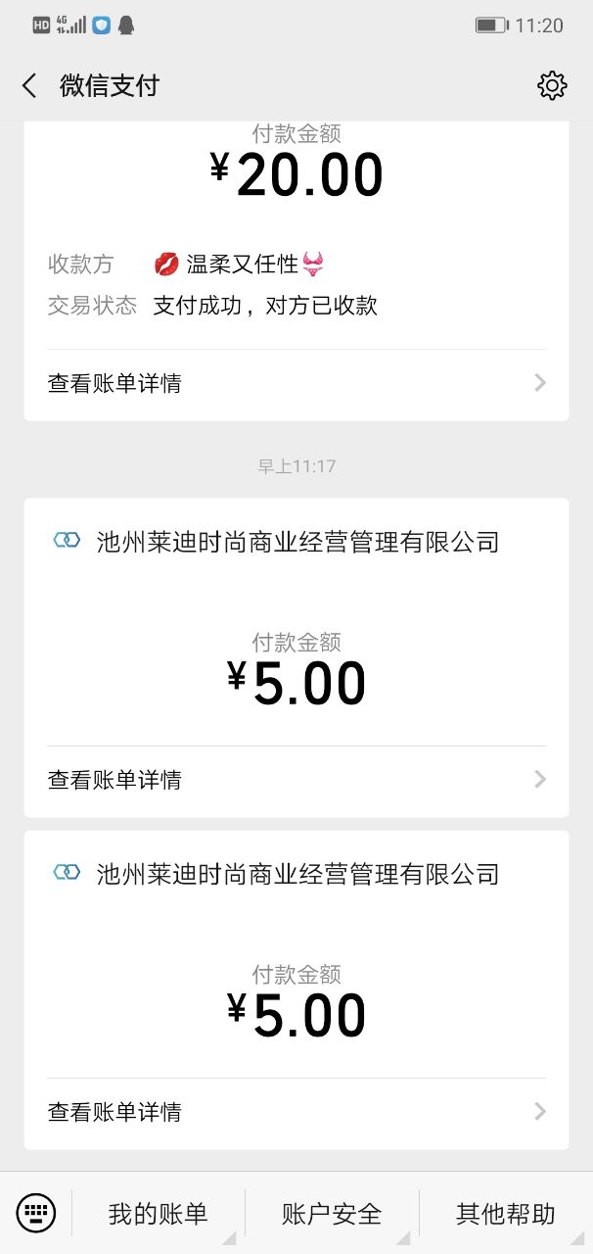Open the 其他帮助 menu
593x1254 pixels.
tap(506, 1214)
